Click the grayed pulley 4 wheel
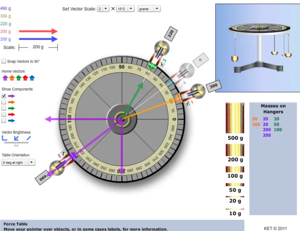 (x=187, y=70)
